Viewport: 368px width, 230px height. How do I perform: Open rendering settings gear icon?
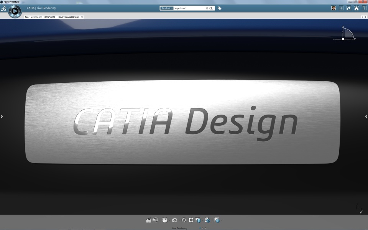point(191,220)
